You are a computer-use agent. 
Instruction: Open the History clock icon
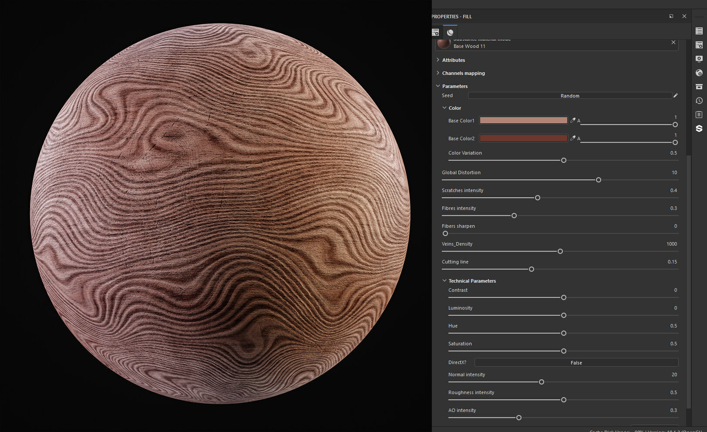(x=699, y=101)
